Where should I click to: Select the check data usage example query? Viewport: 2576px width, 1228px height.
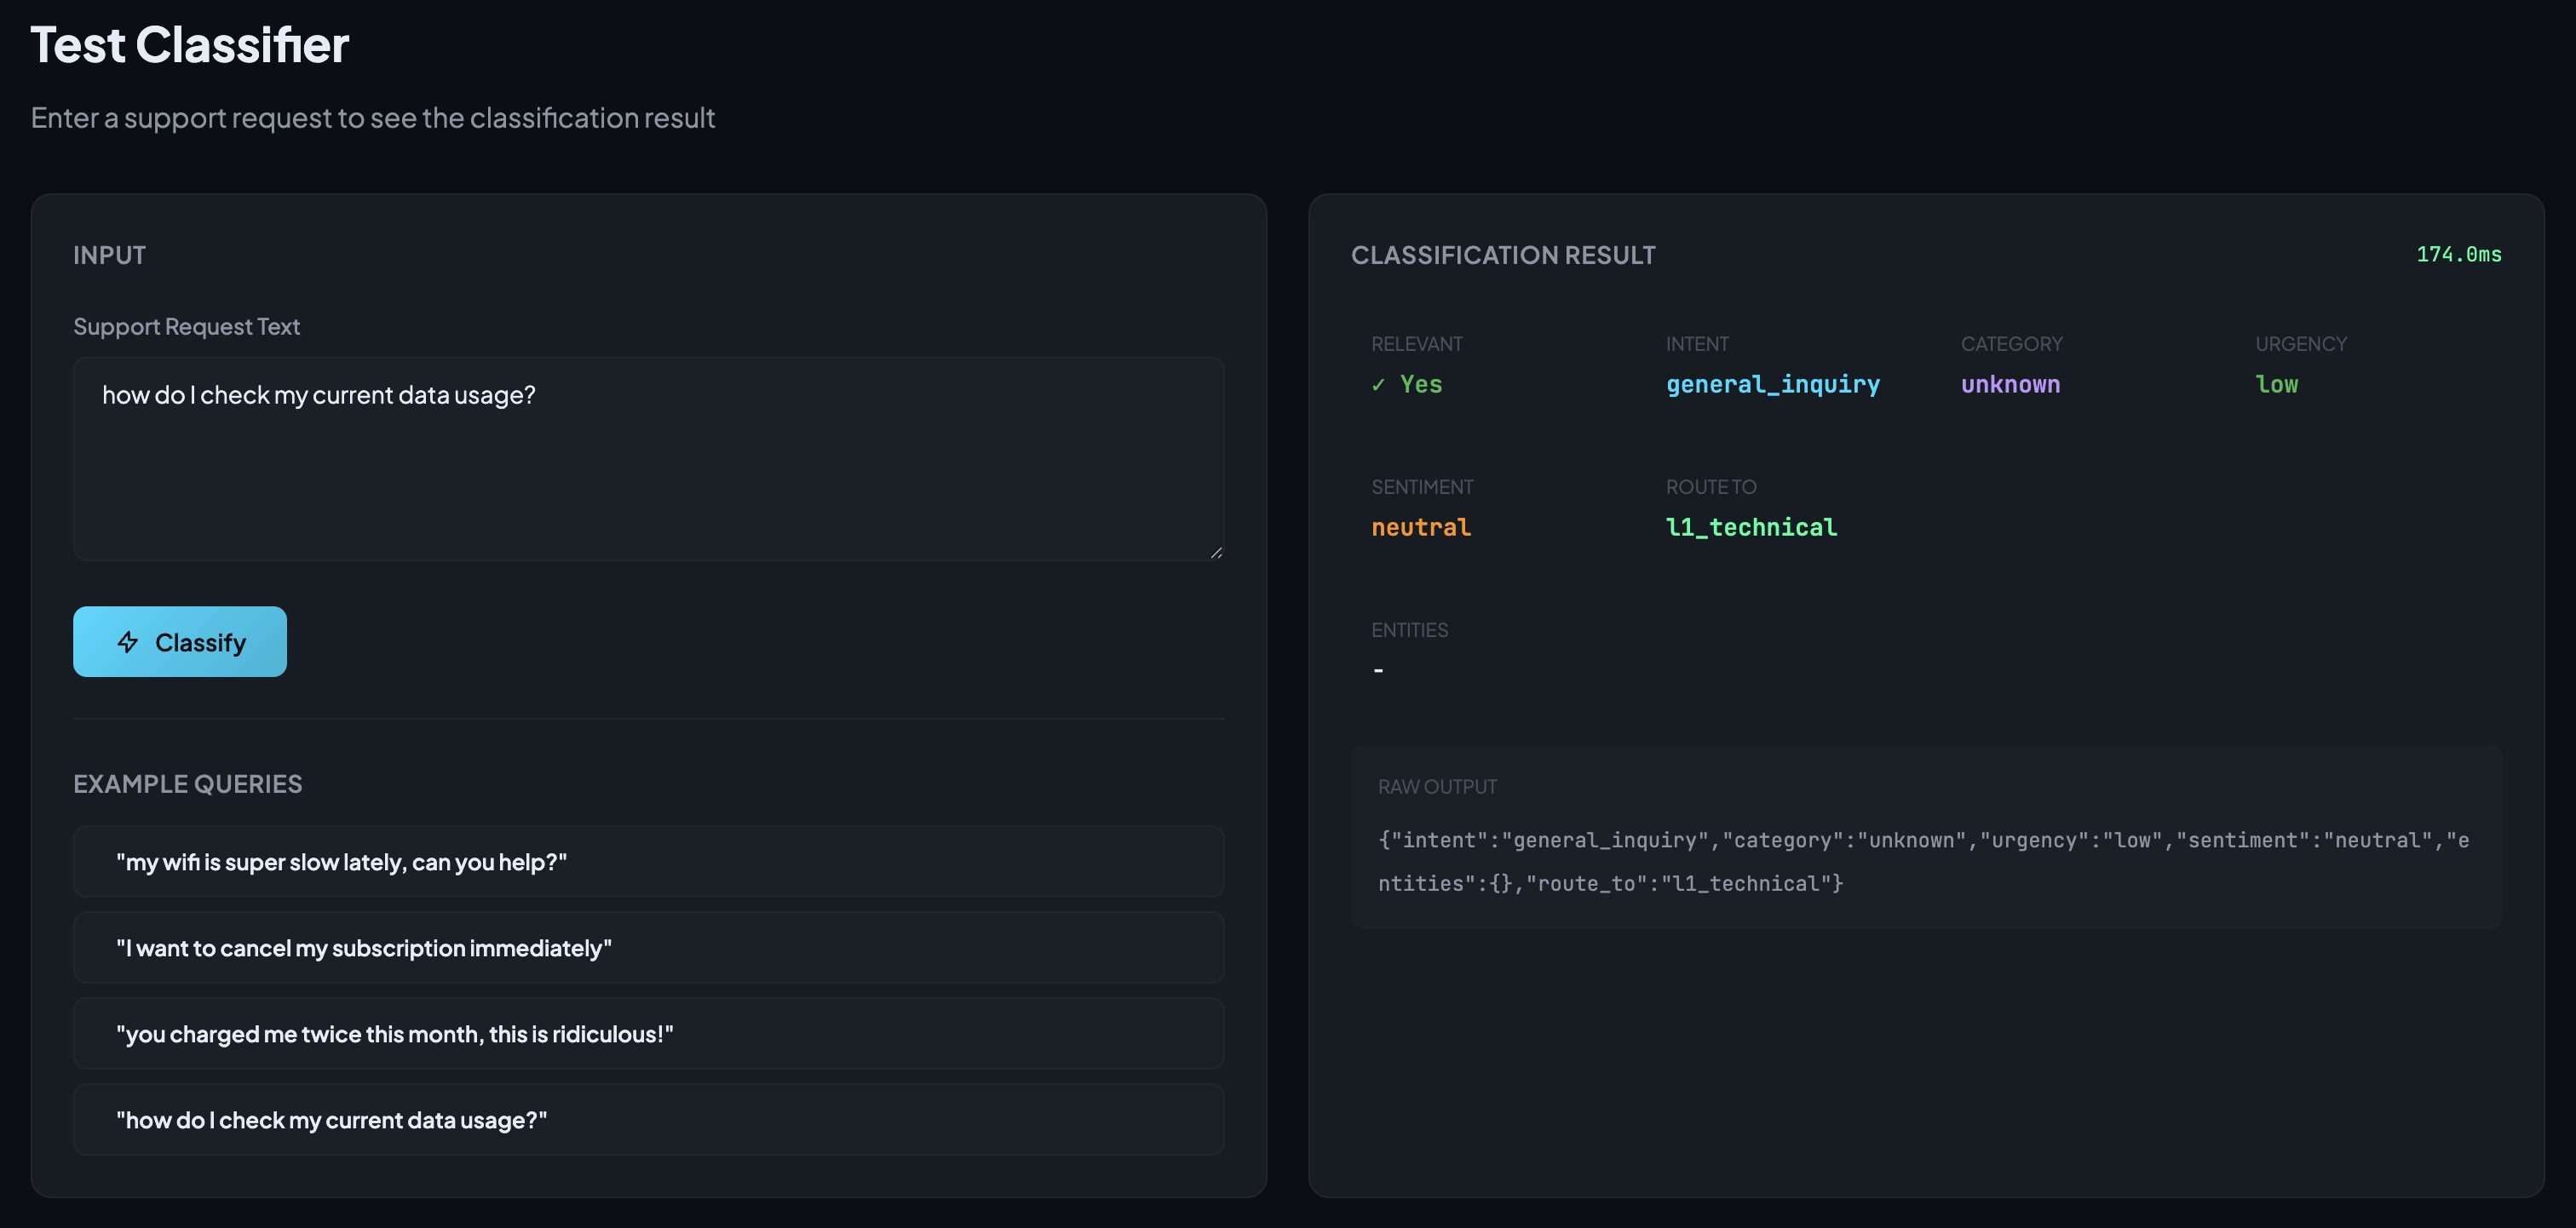click(x=648, y=1120)
